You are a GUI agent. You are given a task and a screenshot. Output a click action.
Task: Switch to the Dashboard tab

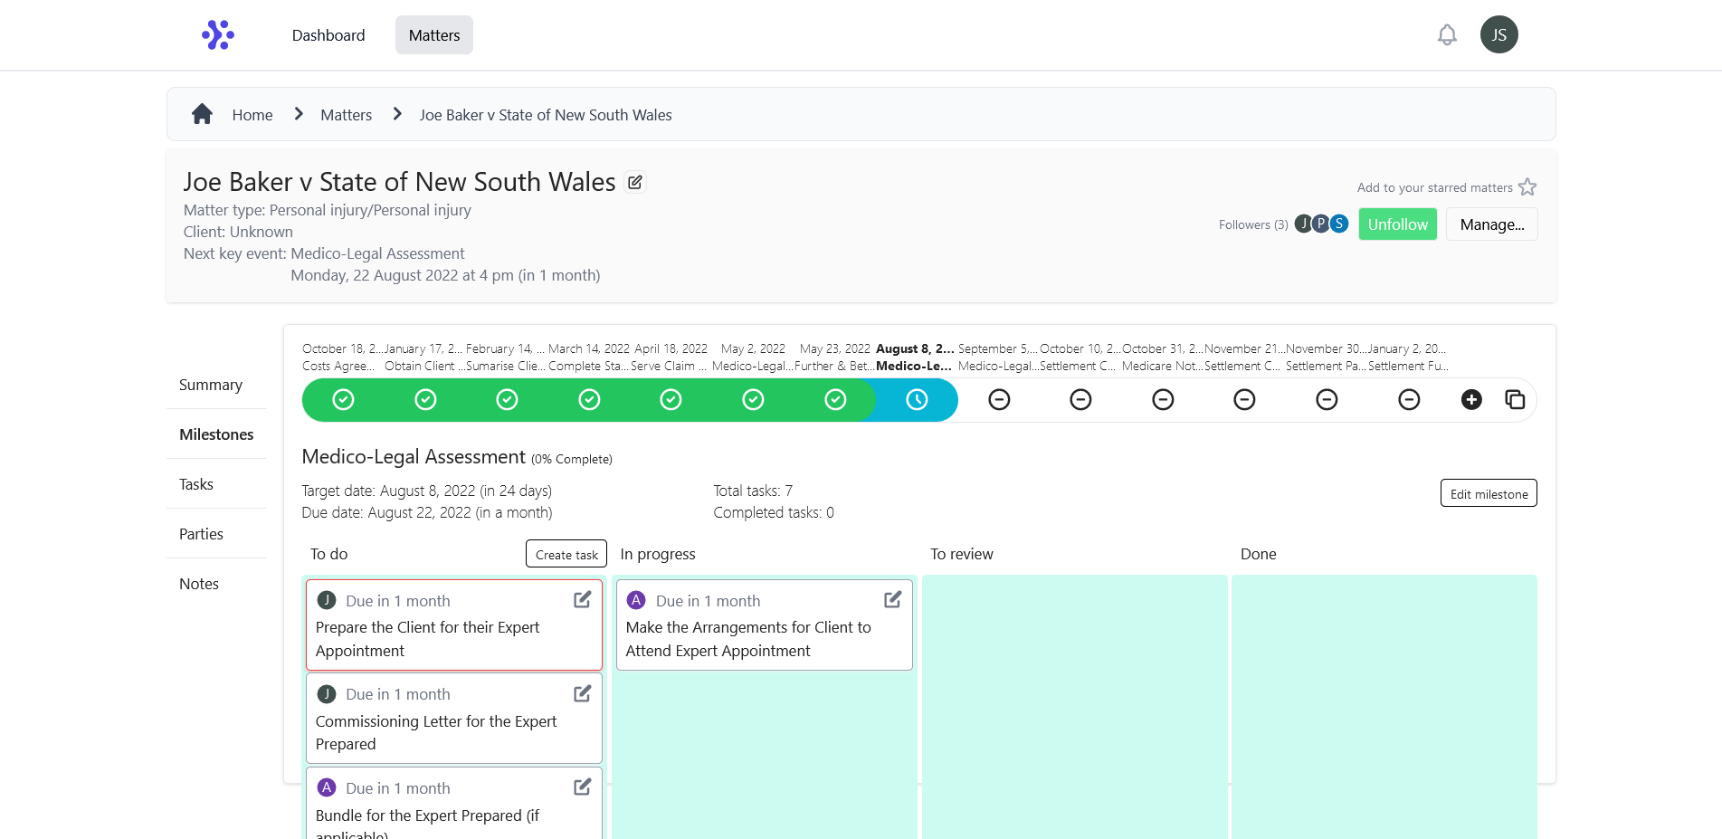[328, 34]
